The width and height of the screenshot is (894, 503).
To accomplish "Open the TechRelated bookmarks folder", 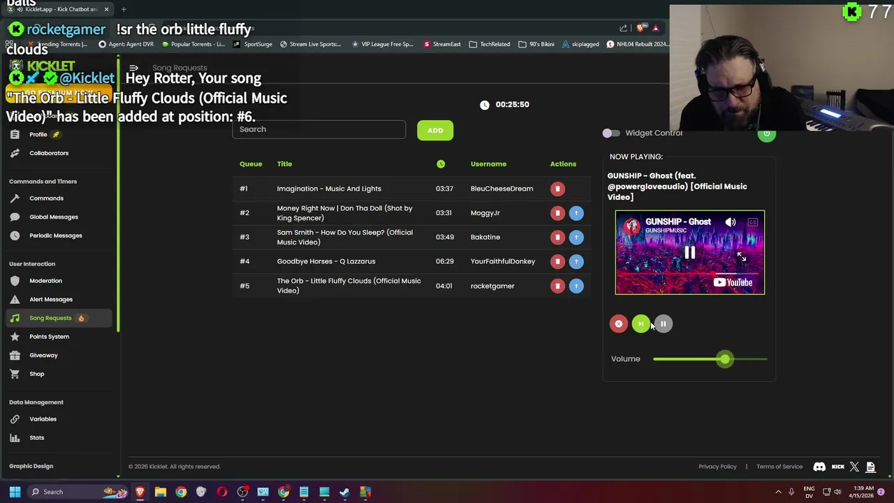I will point(489,44).
